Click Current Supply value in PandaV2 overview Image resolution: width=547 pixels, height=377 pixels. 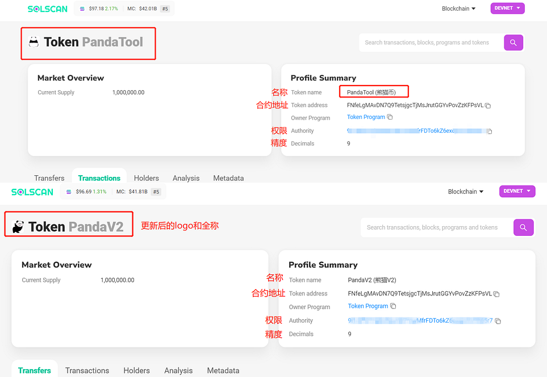point(118,280)
